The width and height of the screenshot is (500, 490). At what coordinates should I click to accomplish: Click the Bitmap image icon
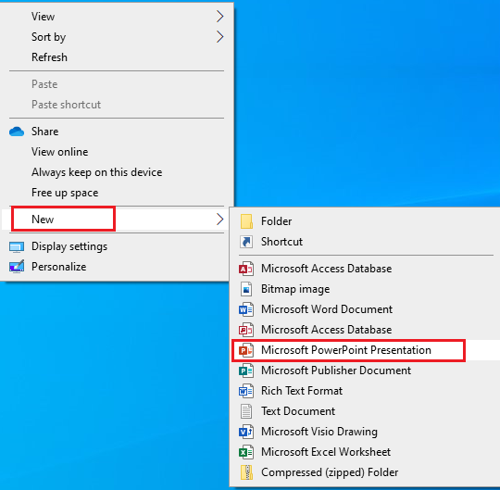(246, 289)
